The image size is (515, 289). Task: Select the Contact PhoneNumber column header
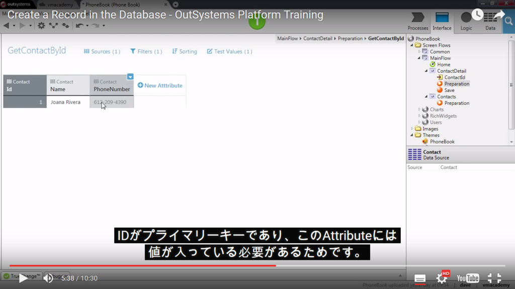tap(112, 85)
